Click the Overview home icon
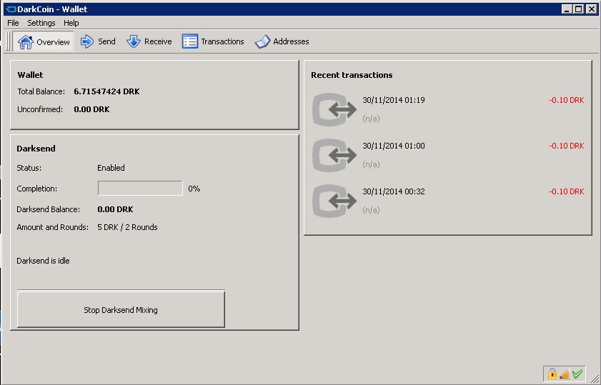This screenshot has width=601, height=385. [25, 41]
